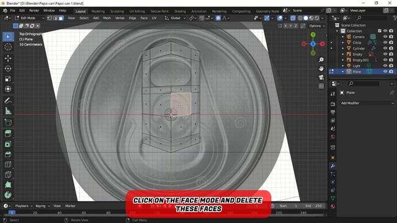Screen dimensions: 397x223
Task: Select the Select Box tool
Action: coord(8,37)
